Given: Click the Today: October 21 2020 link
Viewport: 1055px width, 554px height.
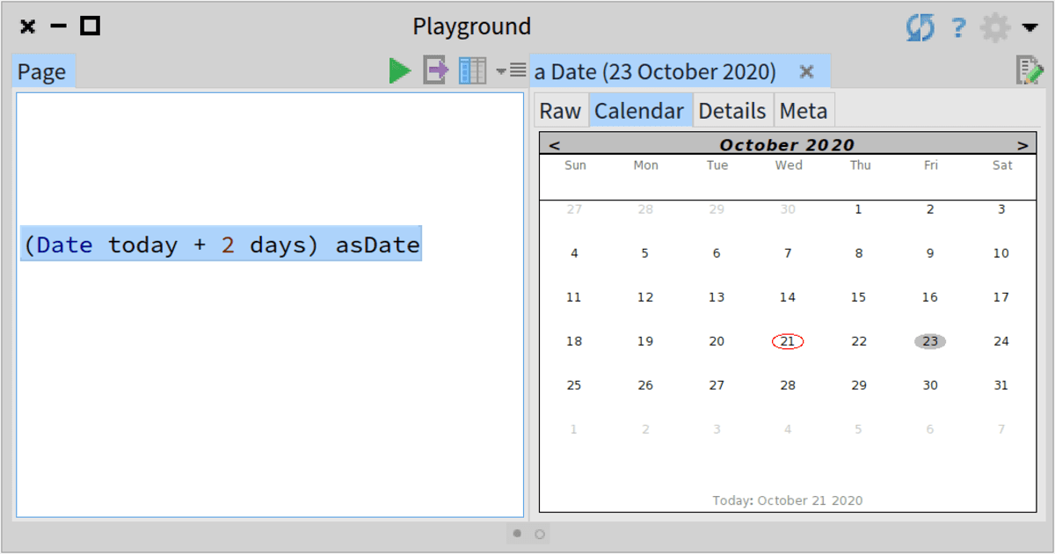Looking at the screenshot, I should (787, 499).
